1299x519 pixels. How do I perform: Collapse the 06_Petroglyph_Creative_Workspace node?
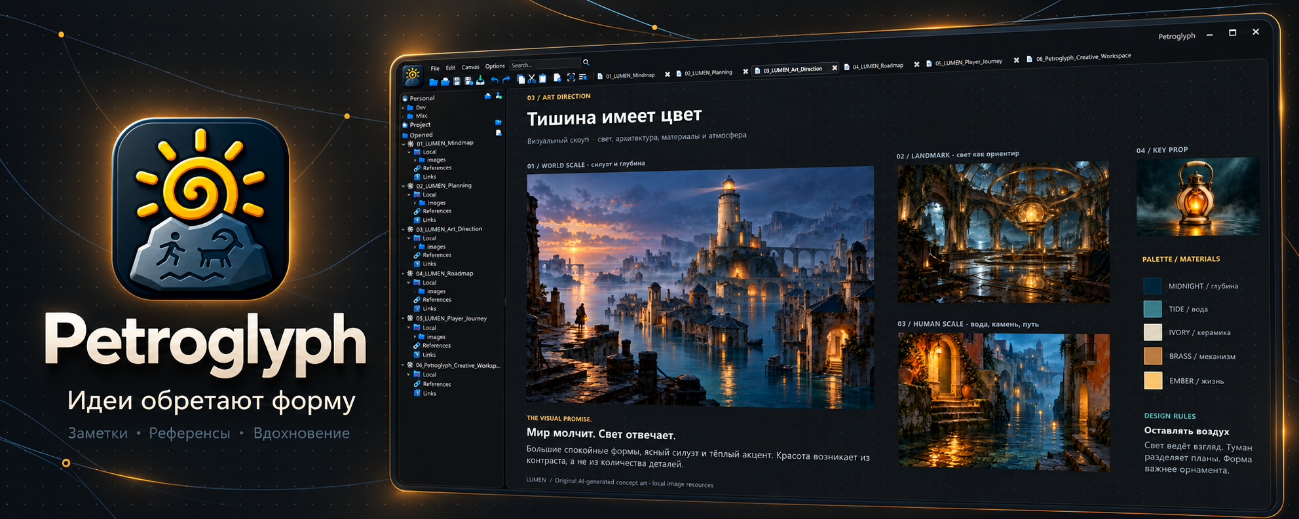pos(404,365)
